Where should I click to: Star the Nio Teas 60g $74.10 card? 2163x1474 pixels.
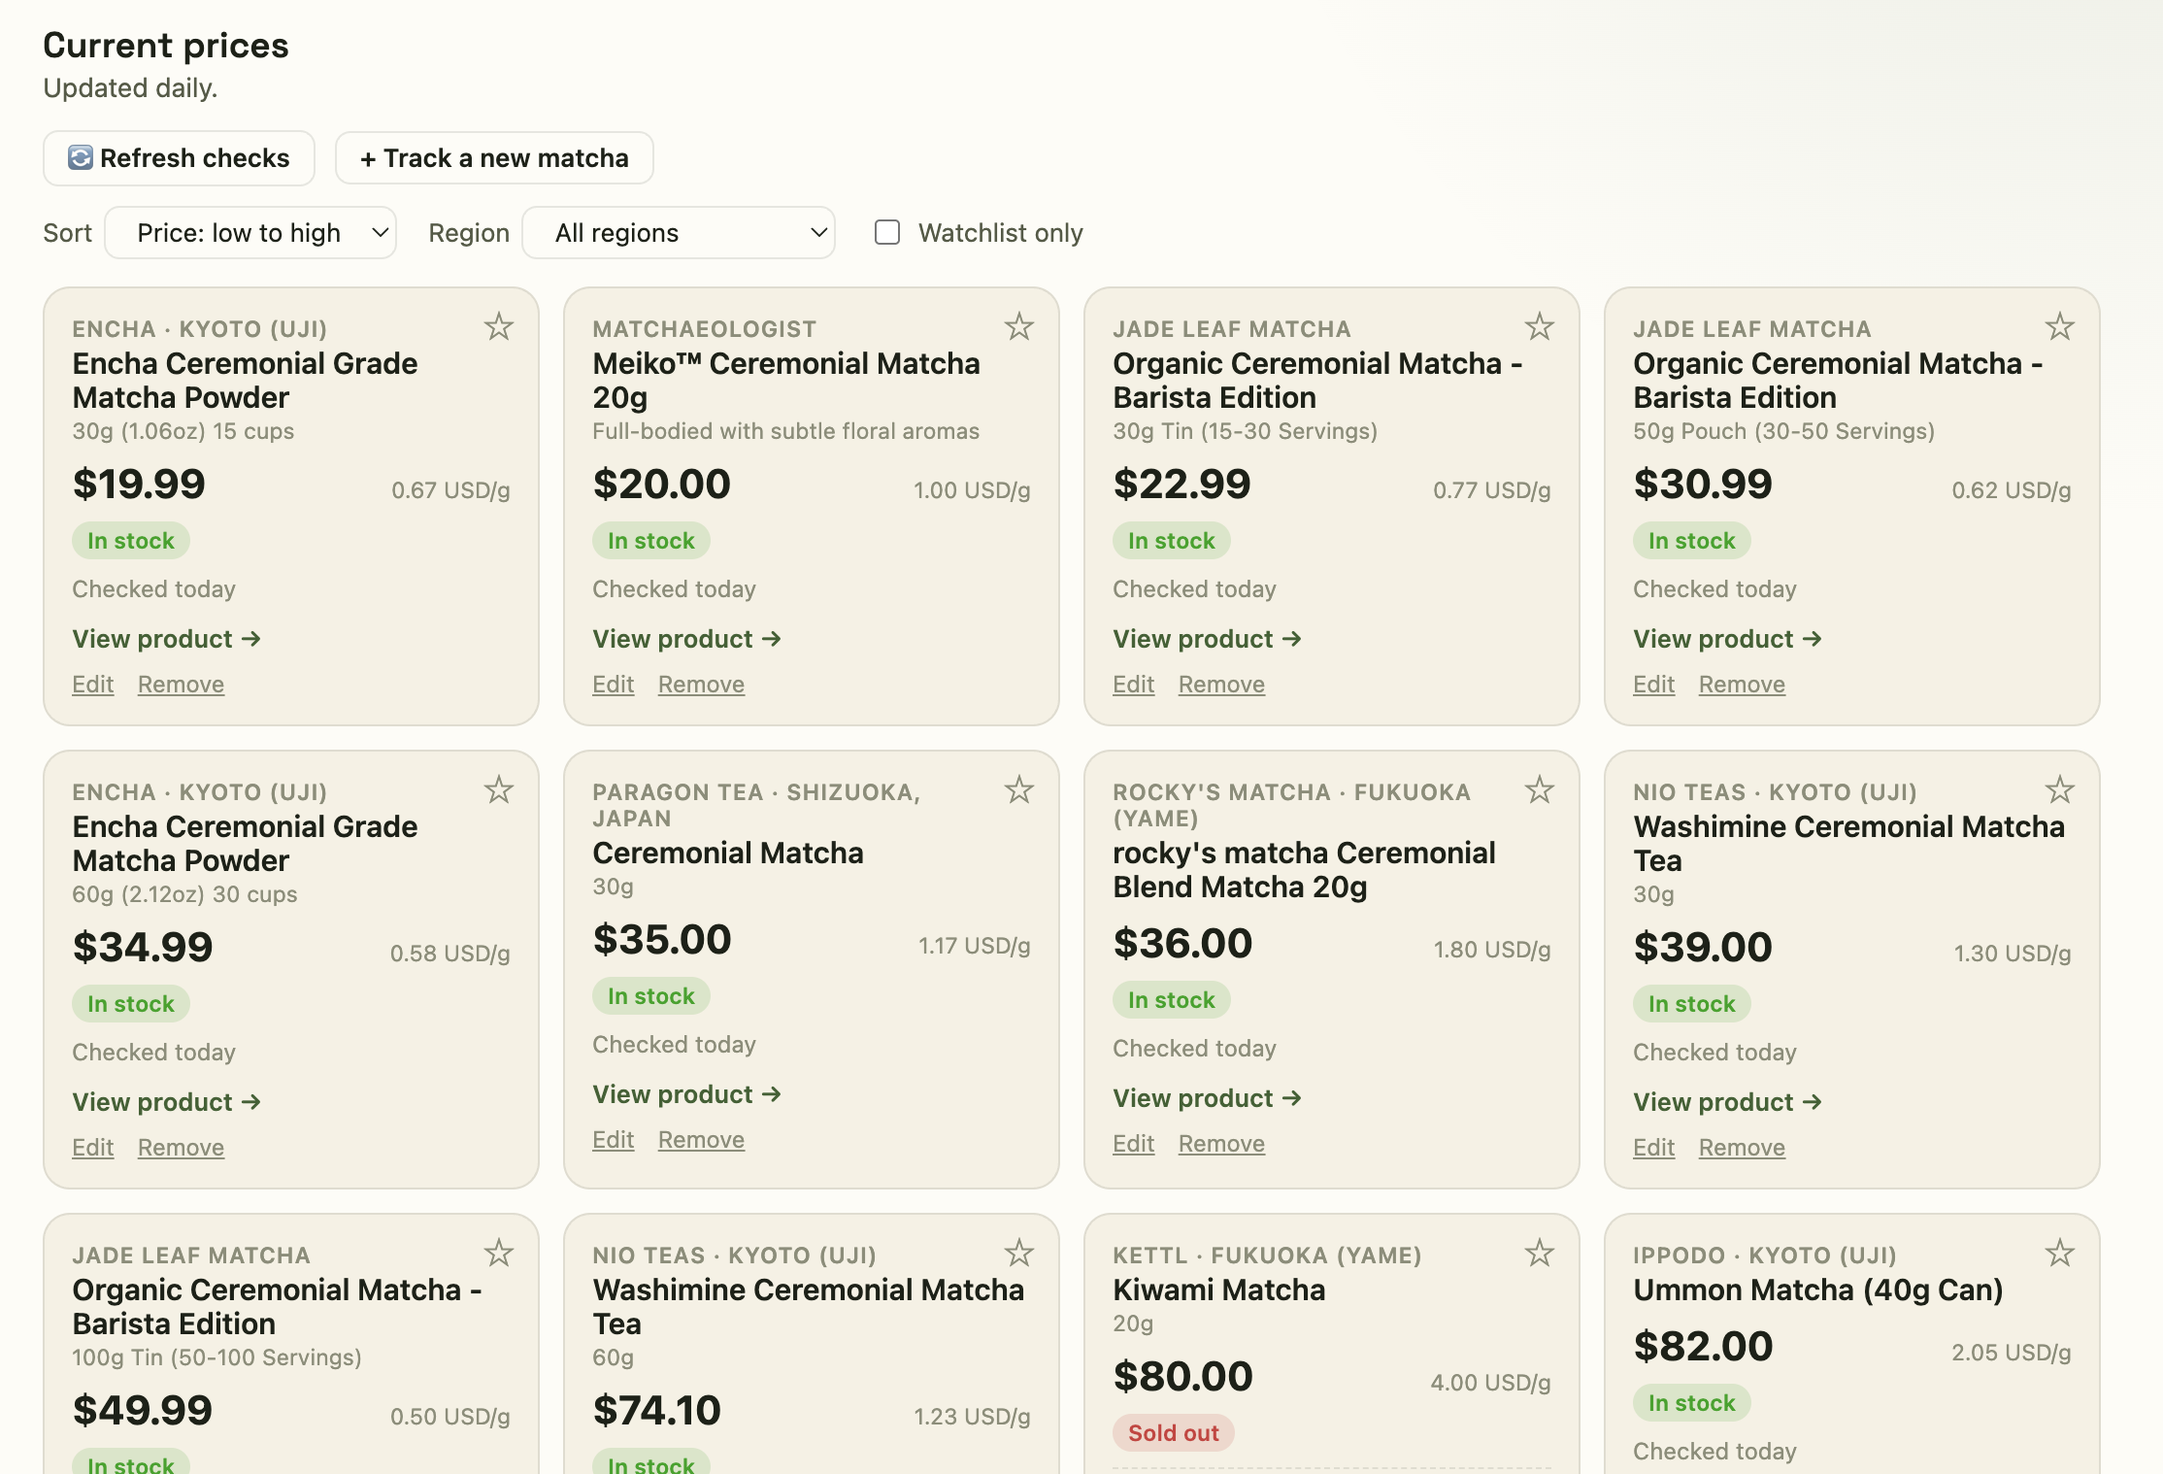[x=1018, y=1253]
